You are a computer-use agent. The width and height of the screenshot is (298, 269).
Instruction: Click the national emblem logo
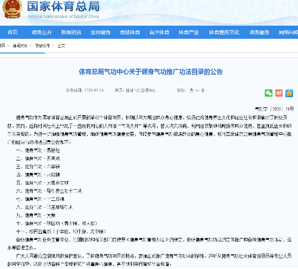(12, 9)
